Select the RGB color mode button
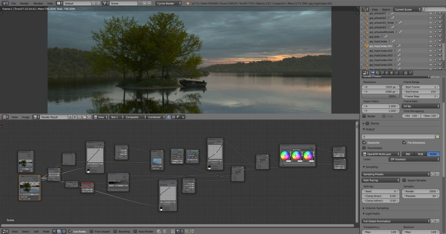This screenshot has width=446, height=234. [420, 154]
